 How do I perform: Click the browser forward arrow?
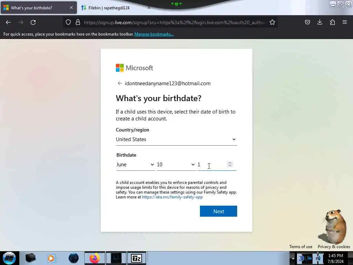(20, 22)
